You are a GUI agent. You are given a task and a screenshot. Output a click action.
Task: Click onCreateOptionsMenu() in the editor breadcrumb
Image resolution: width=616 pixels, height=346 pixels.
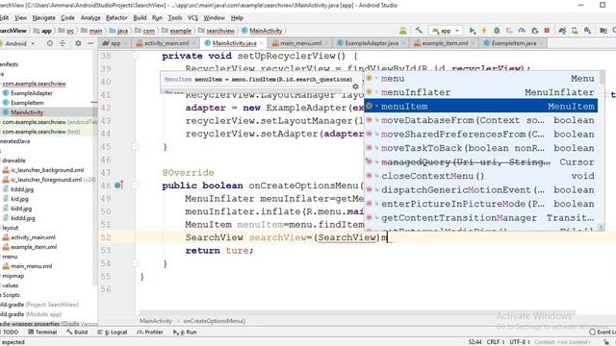pyautogui.click(x=215, y=321)
